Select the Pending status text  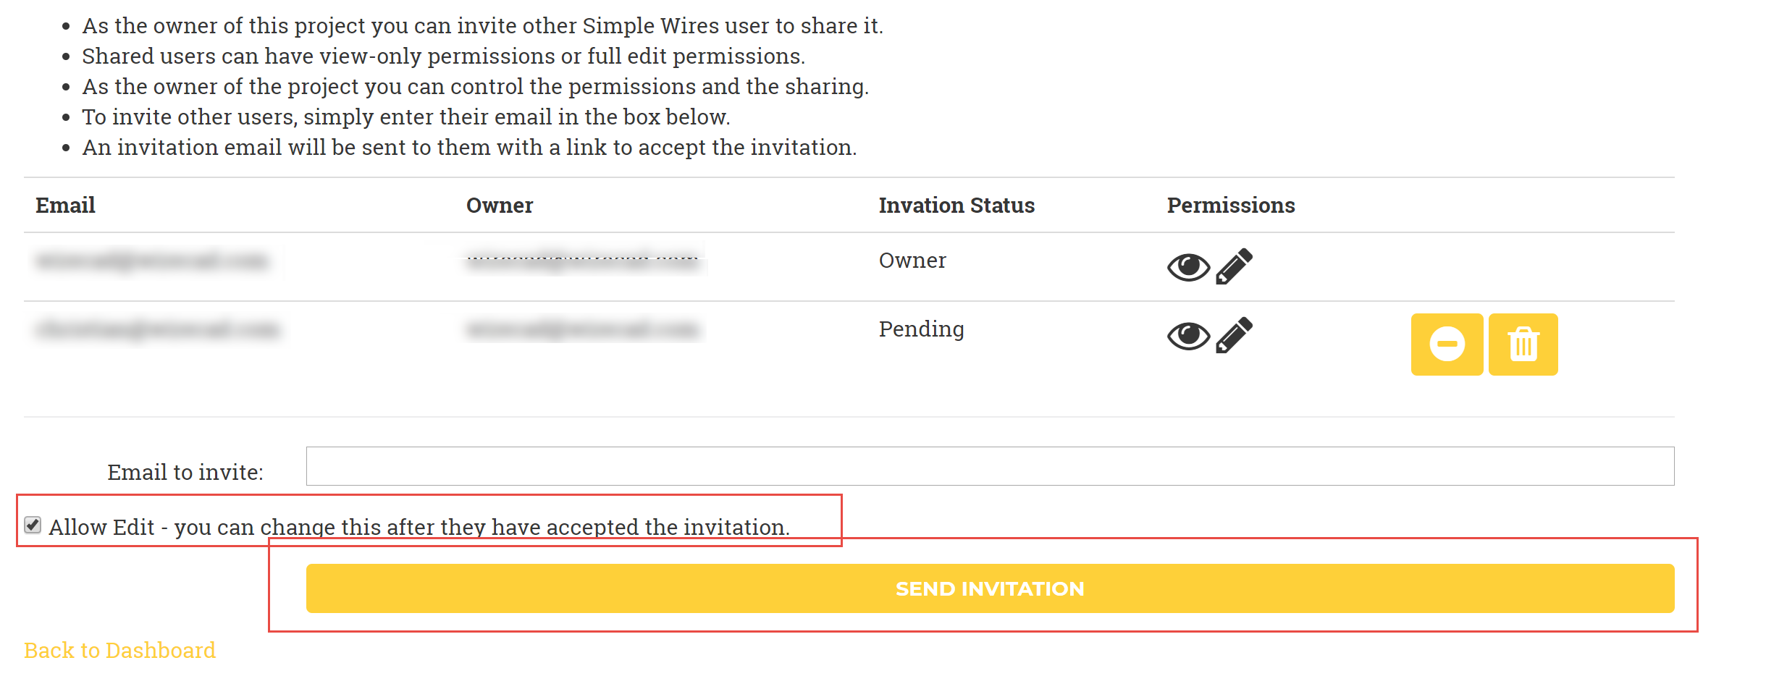pyautogui.click(x=921, y=329)
